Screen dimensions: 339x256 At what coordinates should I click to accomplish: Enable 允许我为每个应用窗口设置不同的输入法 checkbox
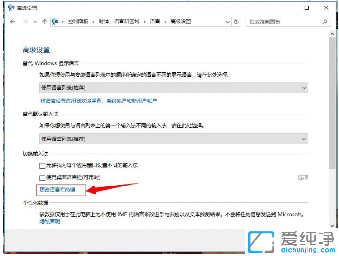coord(43,165)
